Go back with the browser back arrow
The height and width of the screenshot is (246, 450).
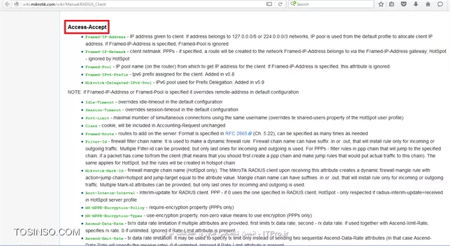click(x=7, y=4)
